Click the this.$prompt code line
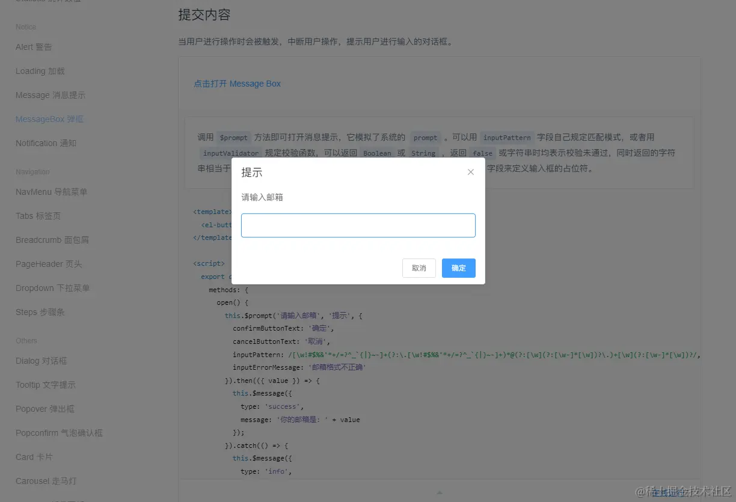736x502 pixels. coord(293,316)
